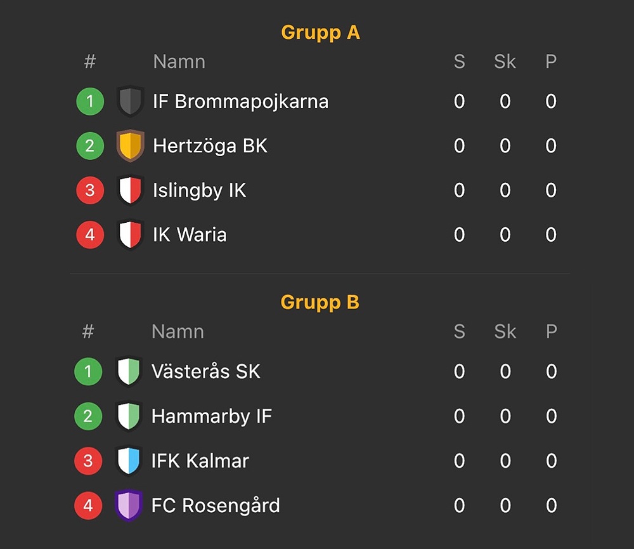Screen dimensions: 634x549
Task: Click the Sk column header in Grupp B
Action: point(505,331)
